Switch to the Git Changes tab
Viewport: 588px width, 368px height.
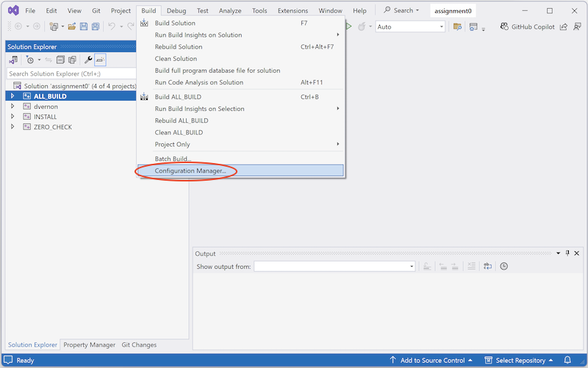point(139,344)
